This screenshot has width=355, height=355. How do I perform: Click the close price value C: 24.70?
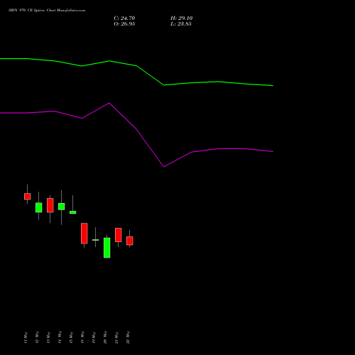[124, 18]
